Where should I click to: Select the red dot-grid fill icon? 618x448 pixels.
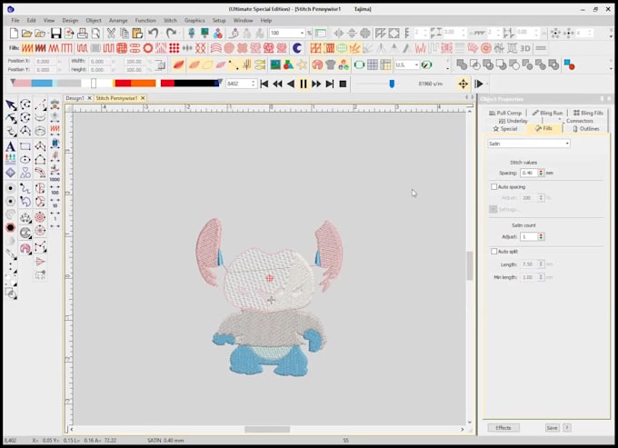click(174, 48)
